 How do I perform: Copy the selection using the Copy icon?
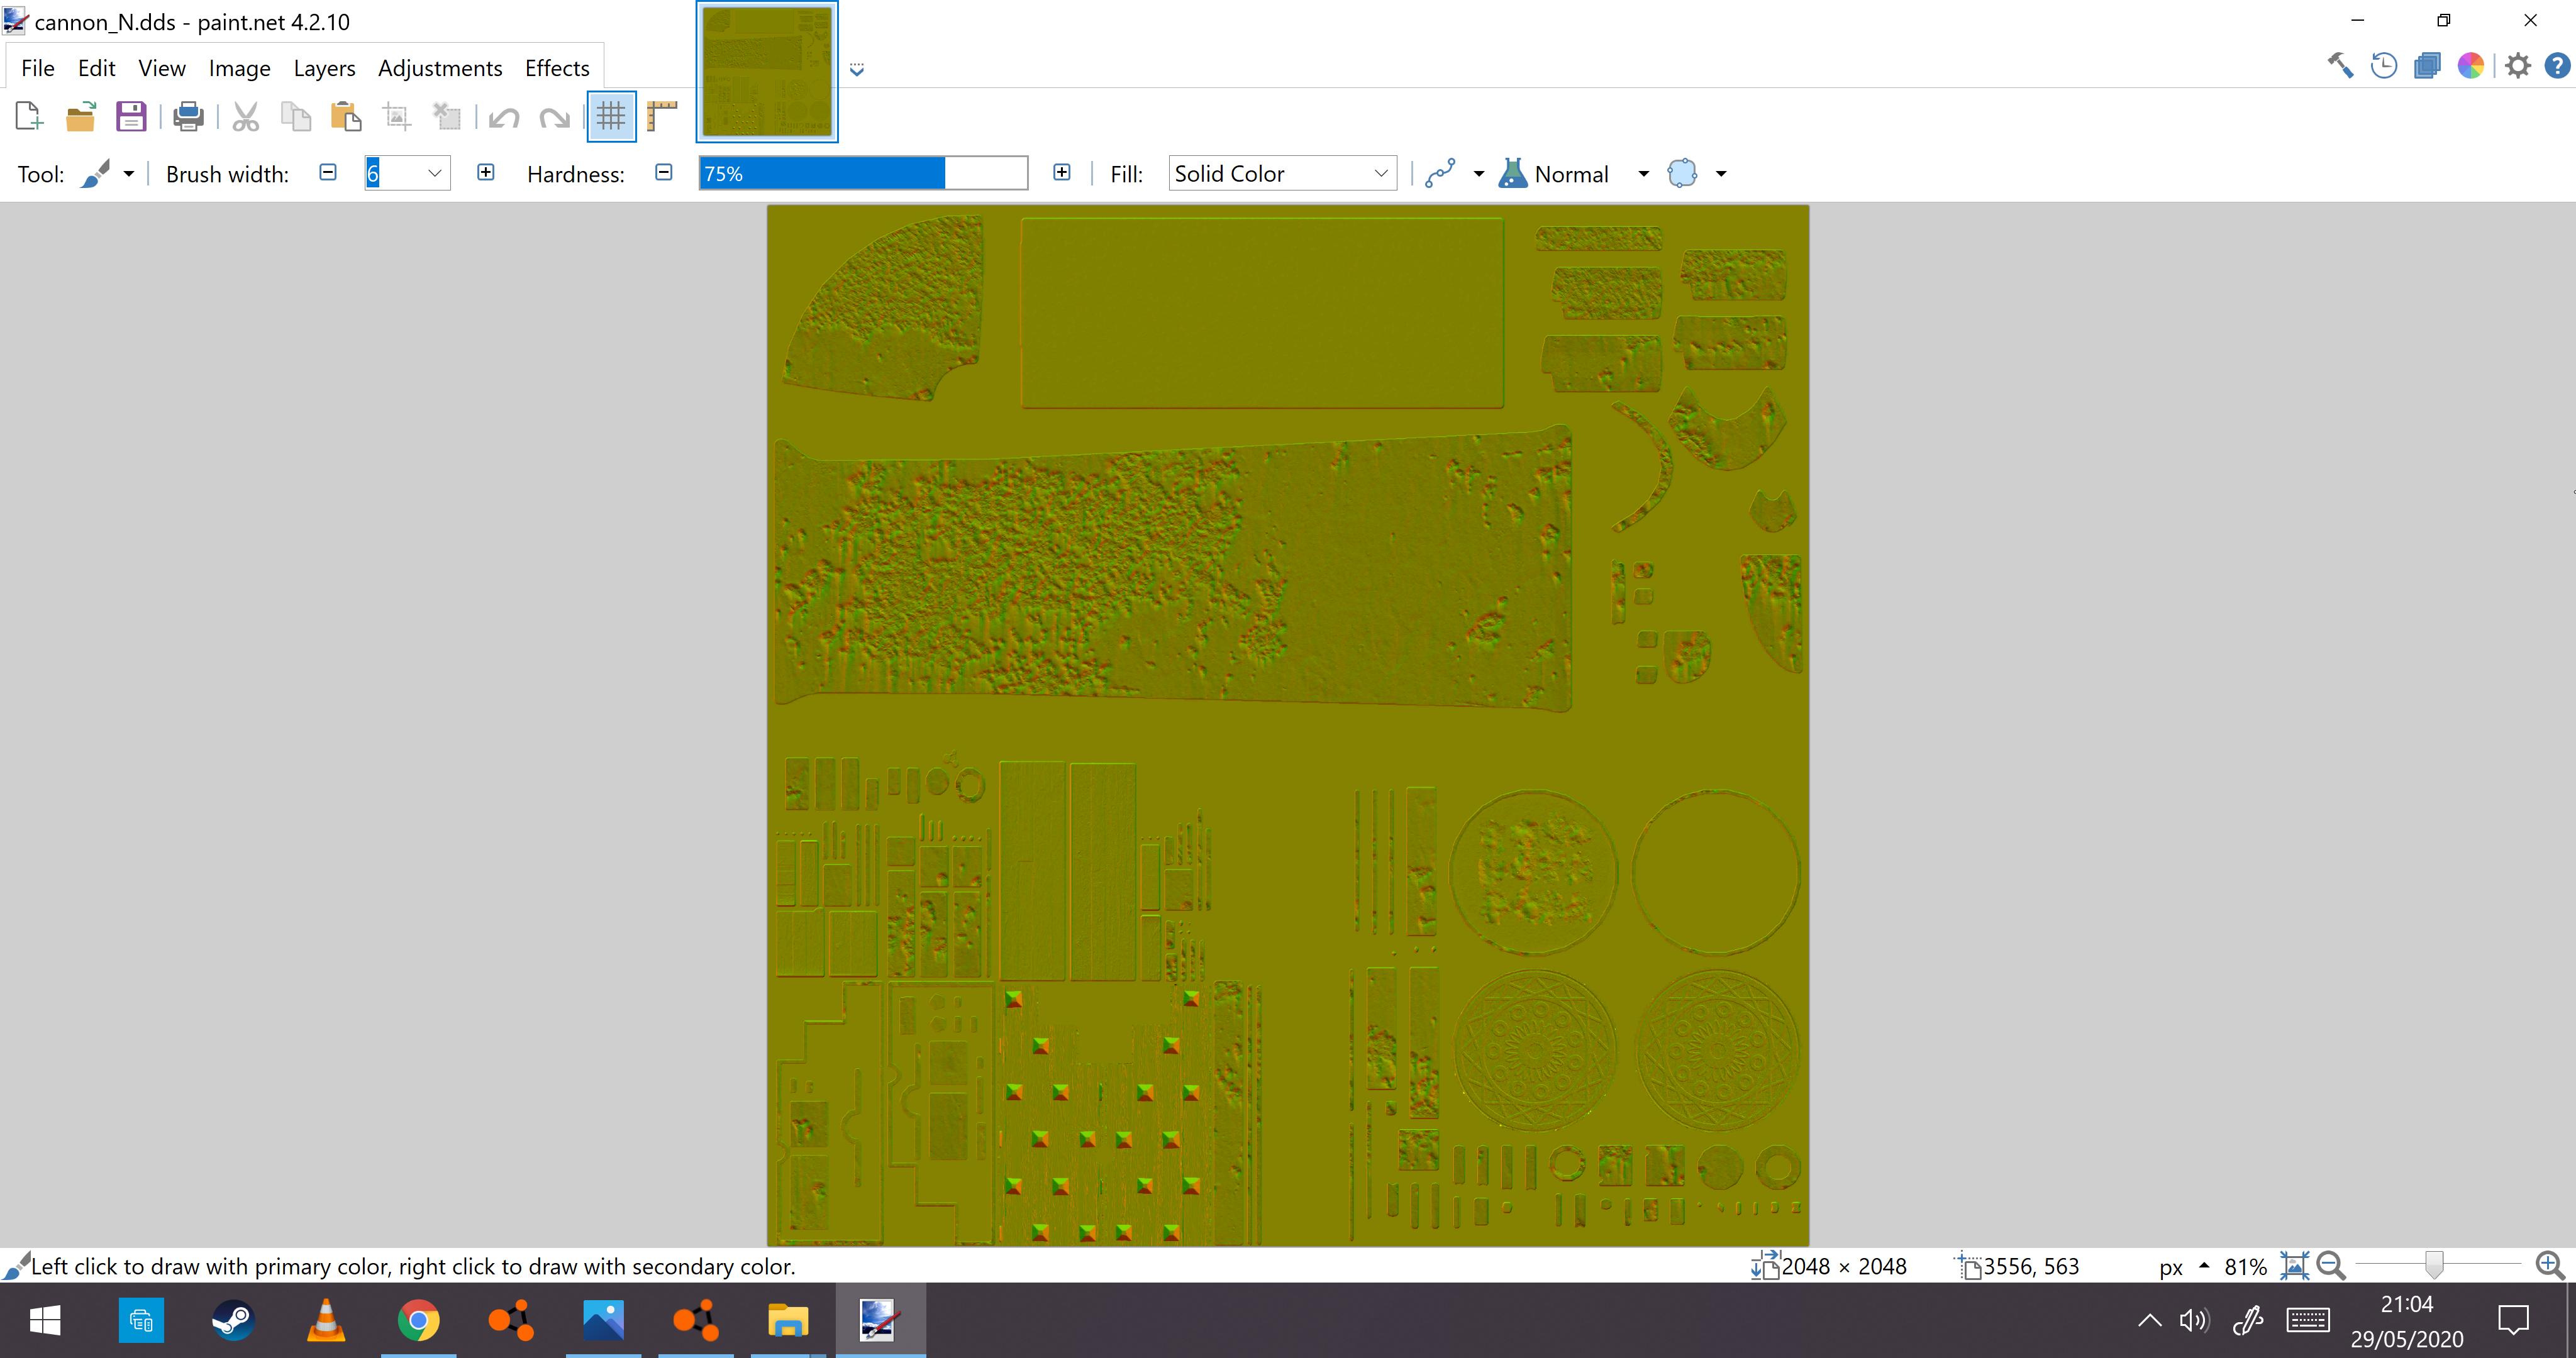[296, 117]
